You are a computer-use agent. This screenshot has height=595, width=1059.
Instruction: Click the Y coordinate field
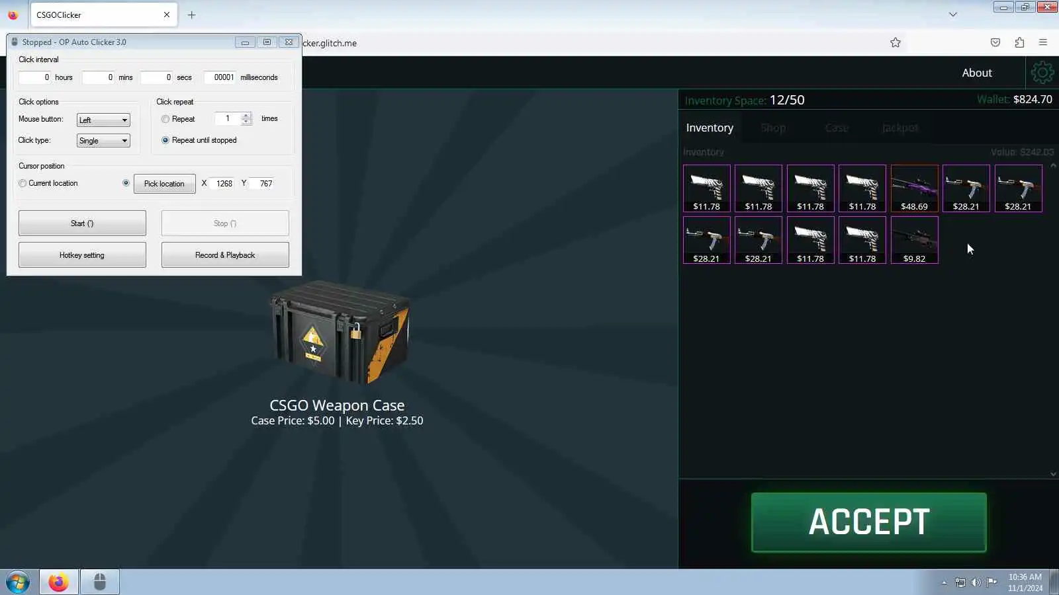coord(263,184)
